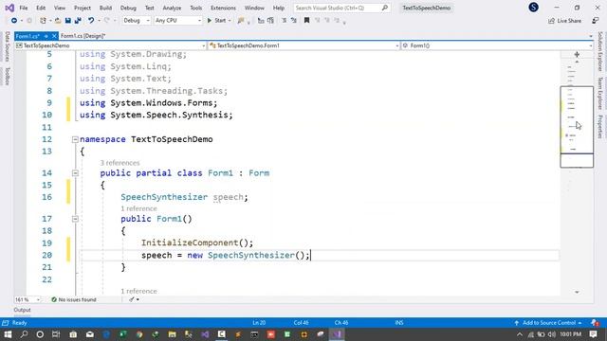Save the current file with the Save icon

pos(67,21)
